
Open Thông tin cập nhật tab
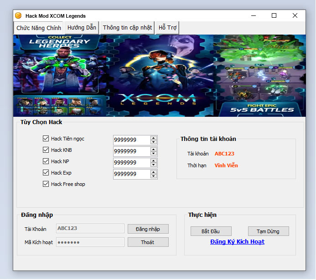pyautogui.click(x=127, y=28)
